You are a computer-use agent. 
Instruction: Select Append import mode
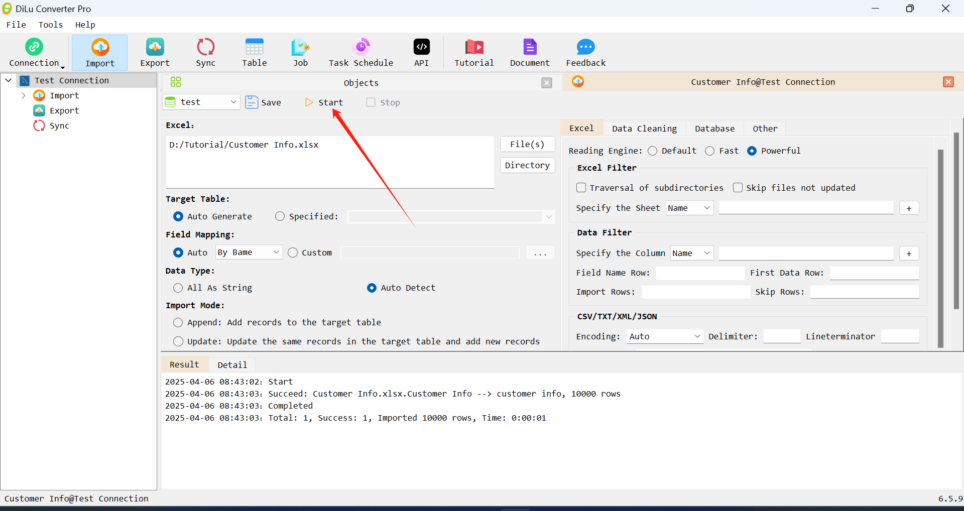[178, 322]
